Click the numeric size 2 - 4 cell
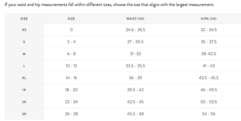Image resolution: width=241 pixels, height=121 pixels. point(71,42)
